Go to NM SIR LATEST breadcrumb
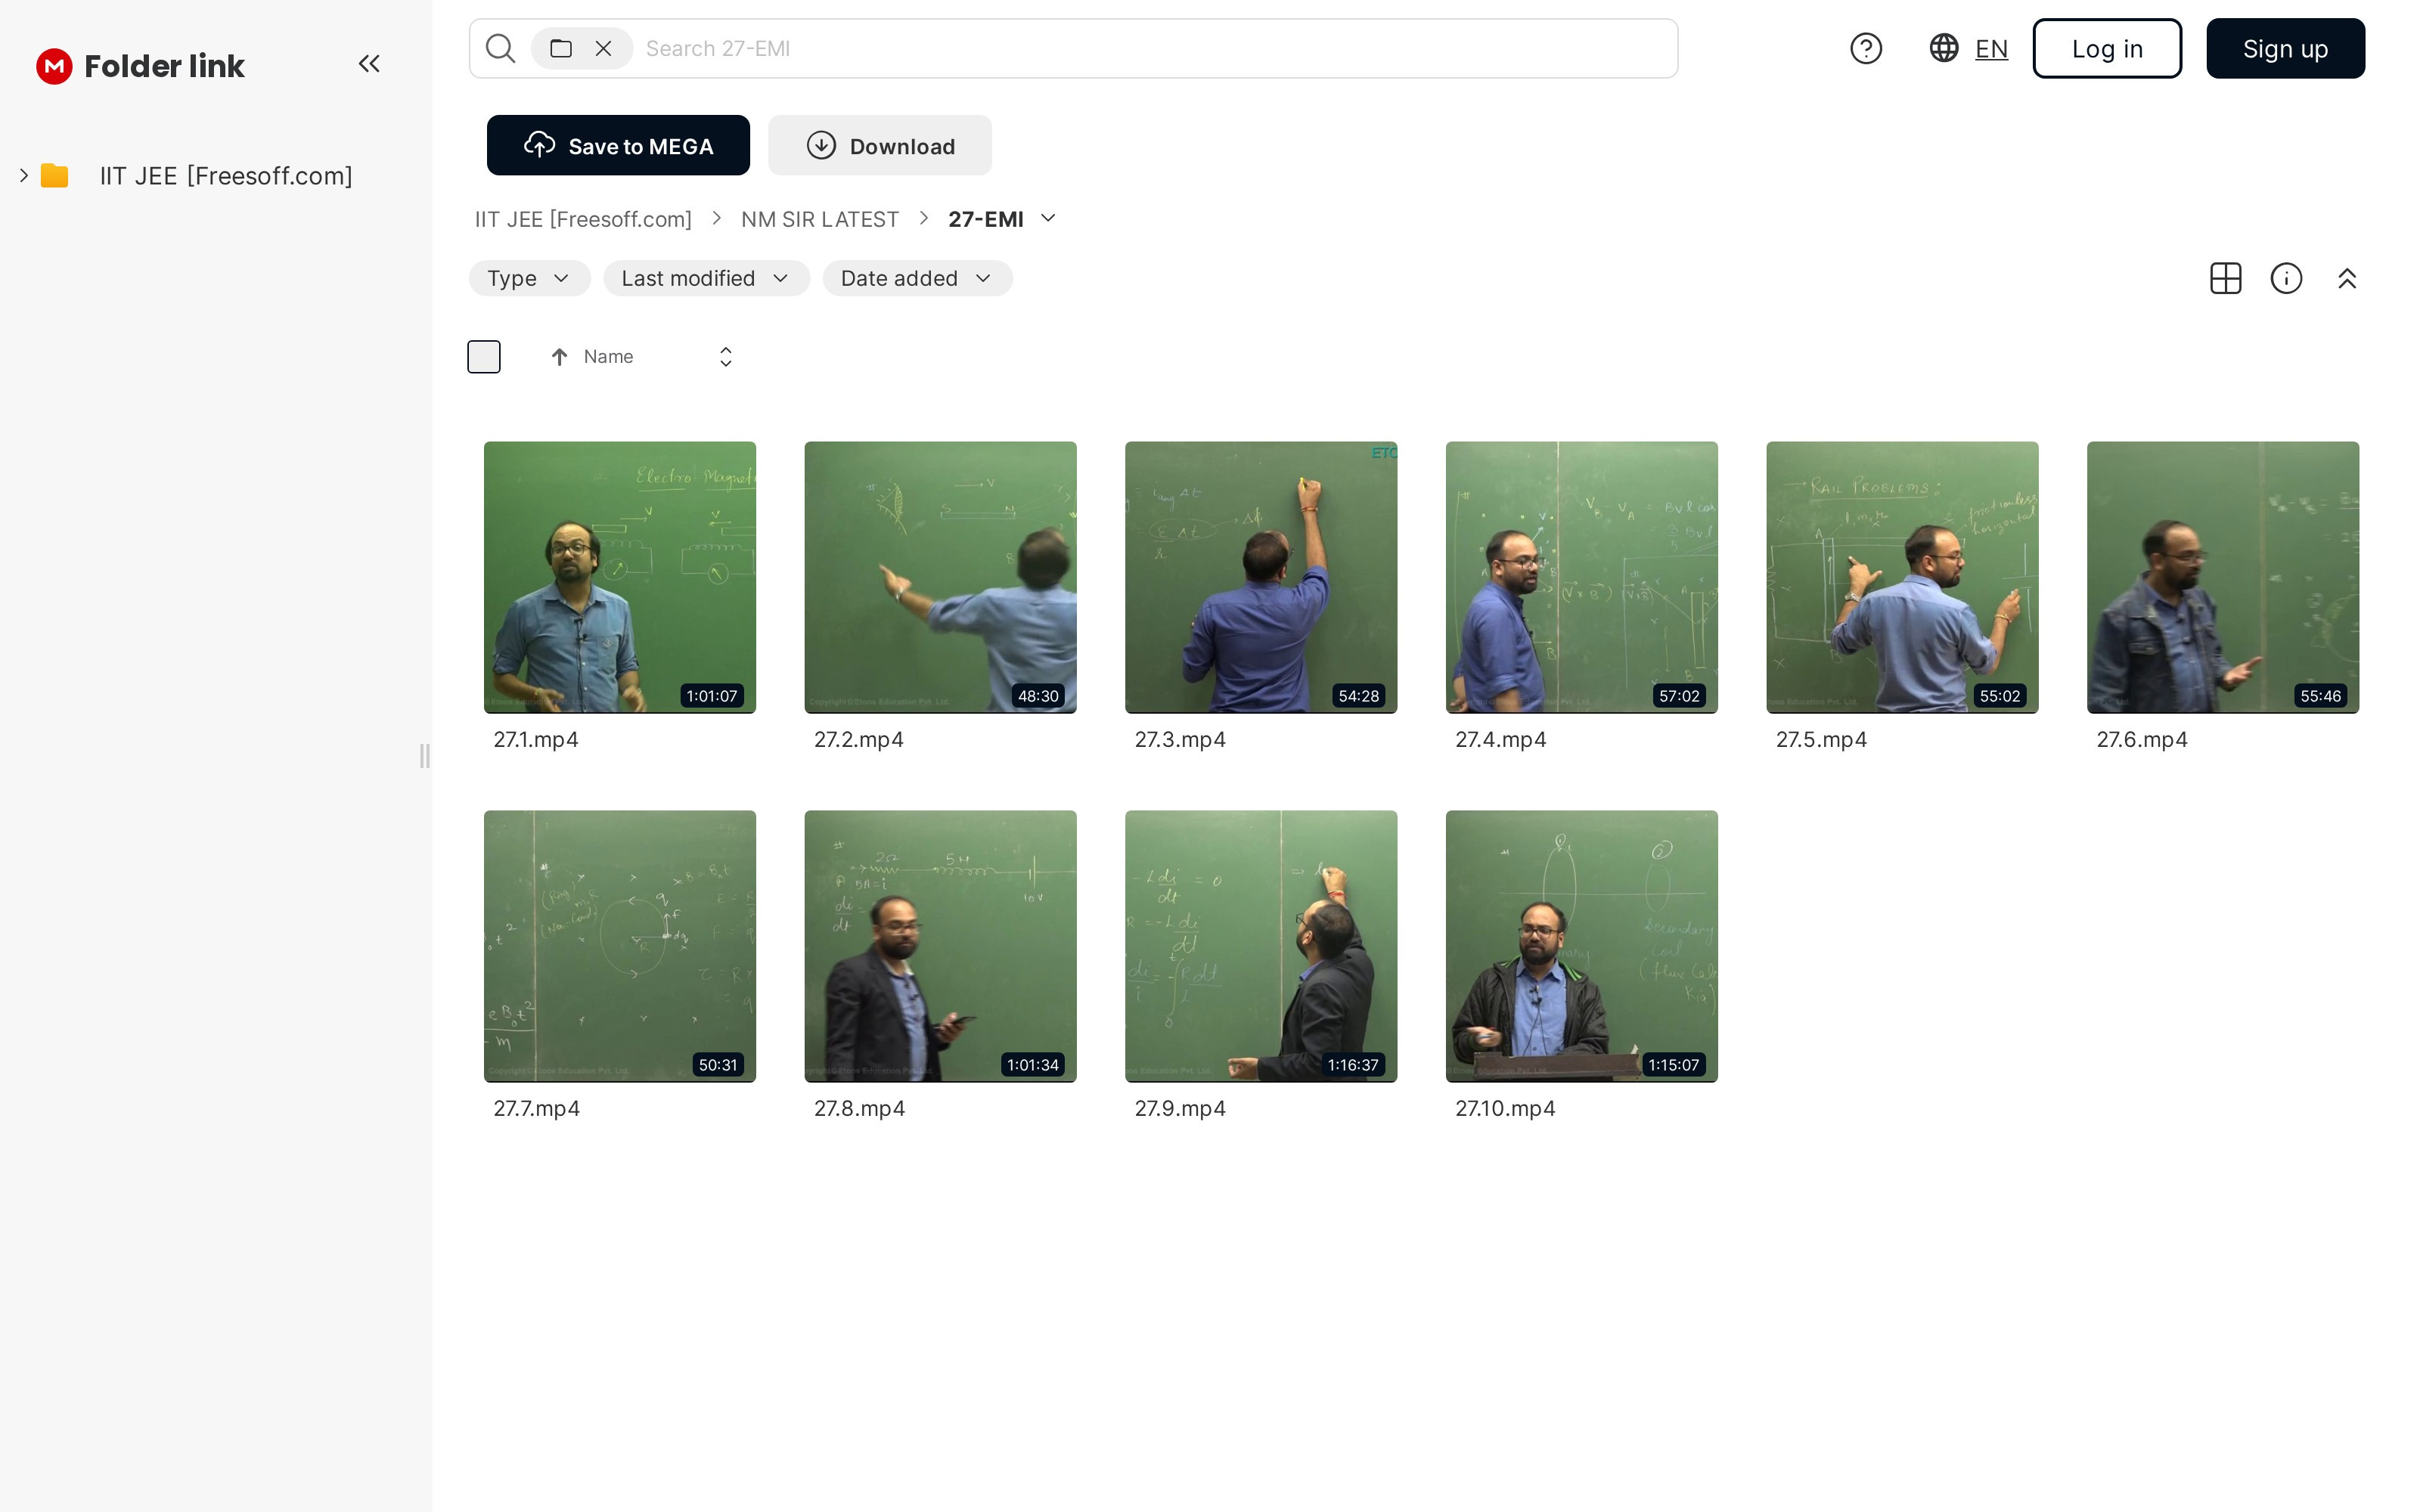 click(819, 219)
